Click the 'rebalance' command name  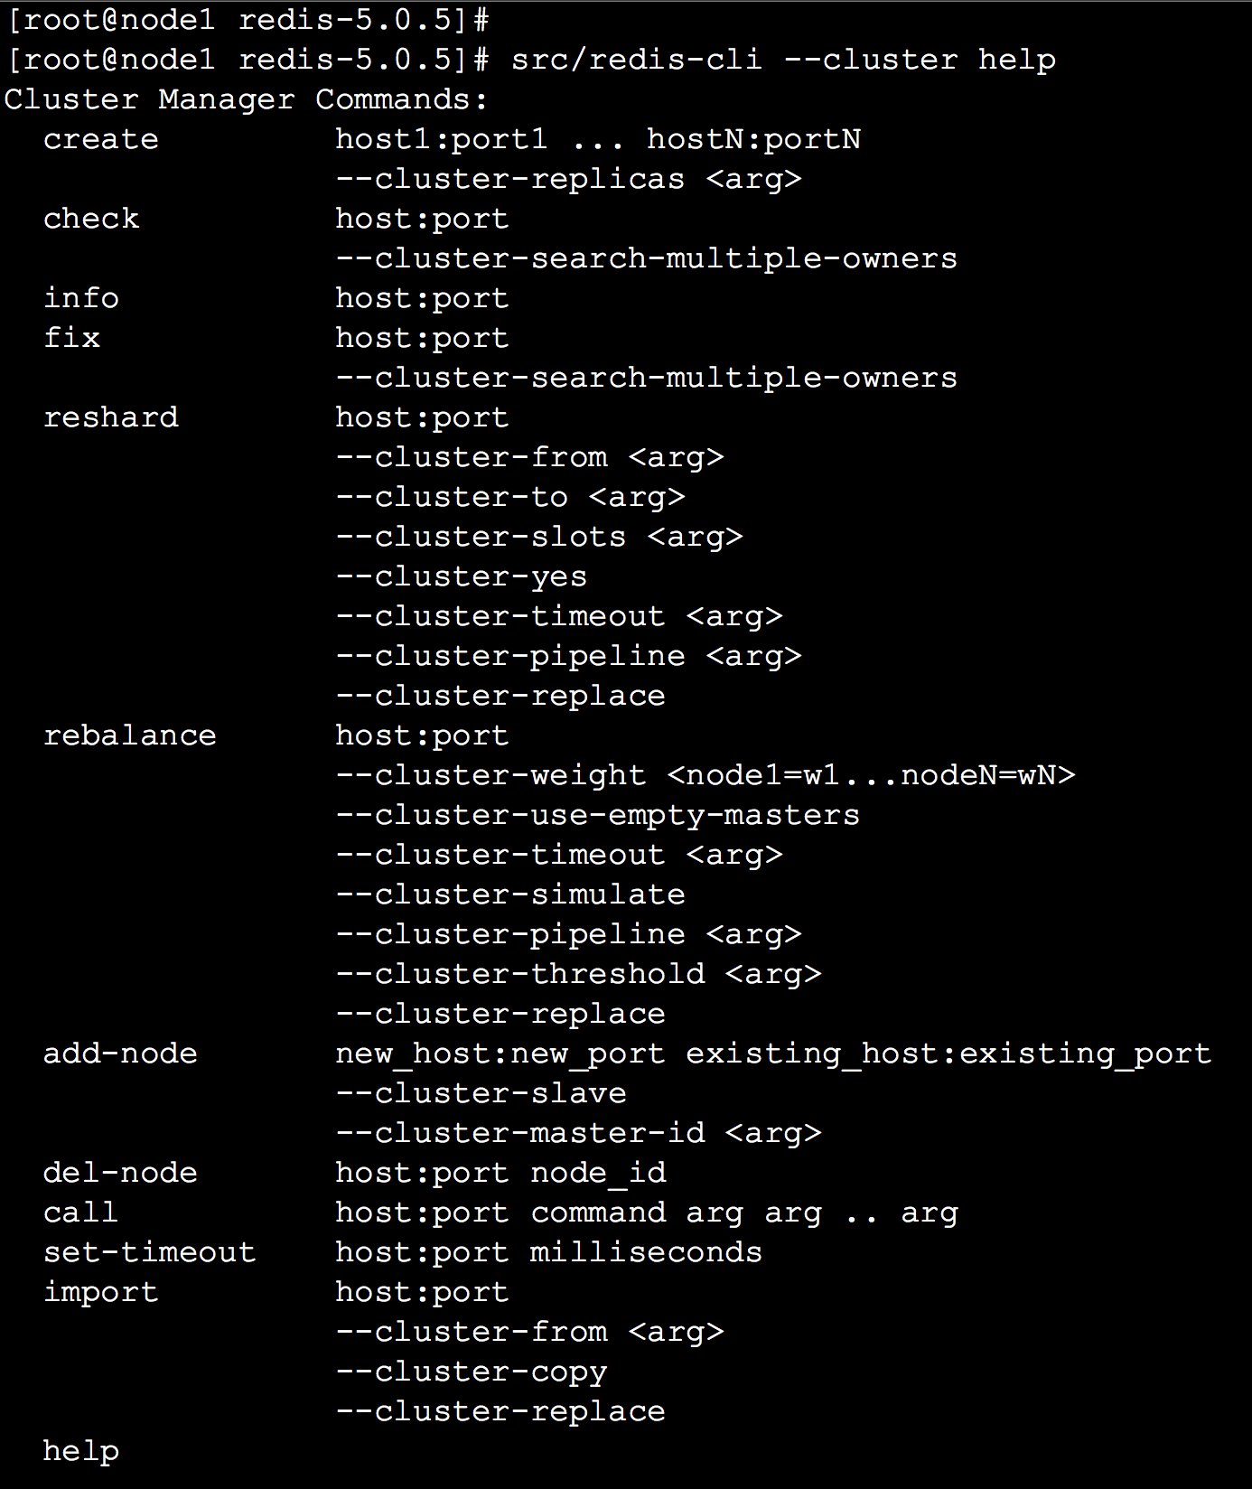tap(130, 736)
